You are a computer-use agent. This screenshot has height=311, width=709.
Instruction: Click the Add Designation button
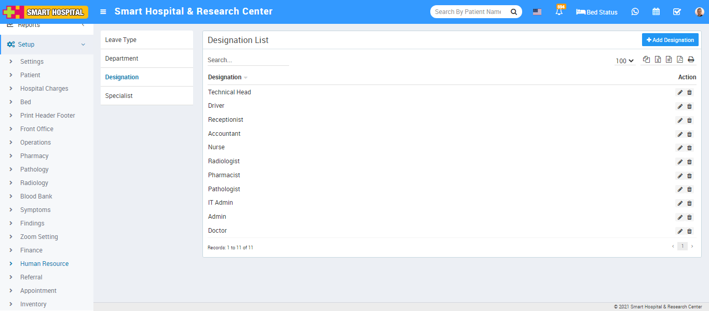670,40
